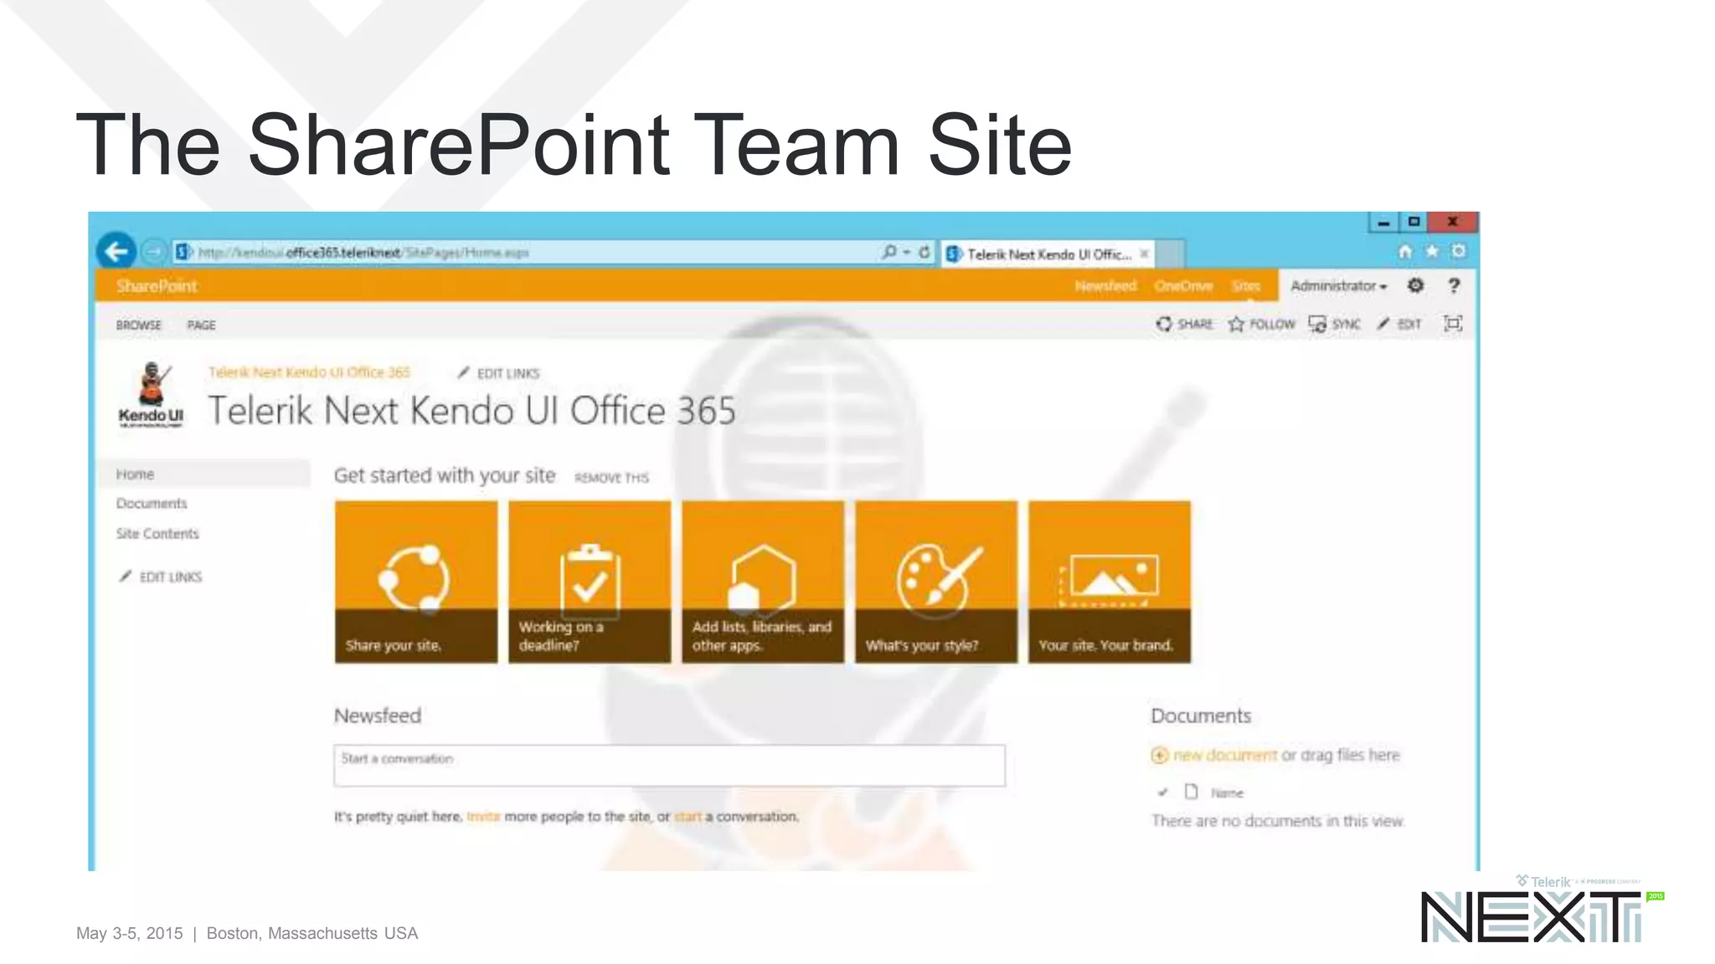The height and width of the screenshot is (964, 1715).
Task: Click new document in Documents
Action: (1225, 755)
